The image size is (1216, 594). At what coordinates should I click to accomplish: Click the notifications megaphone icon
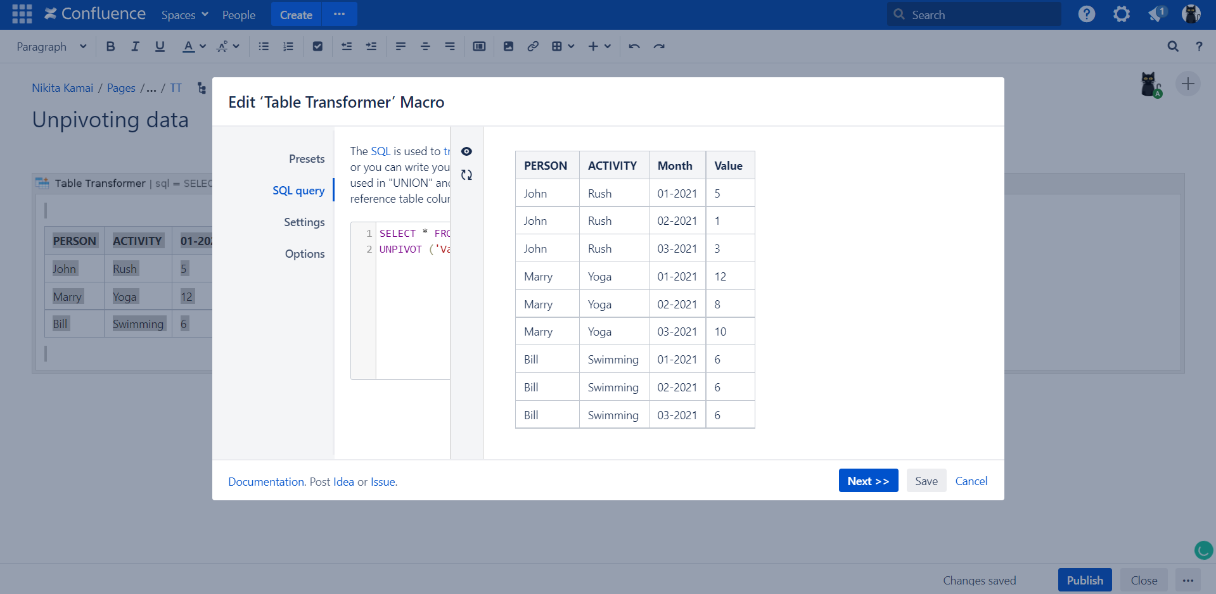pos(1156,14)
